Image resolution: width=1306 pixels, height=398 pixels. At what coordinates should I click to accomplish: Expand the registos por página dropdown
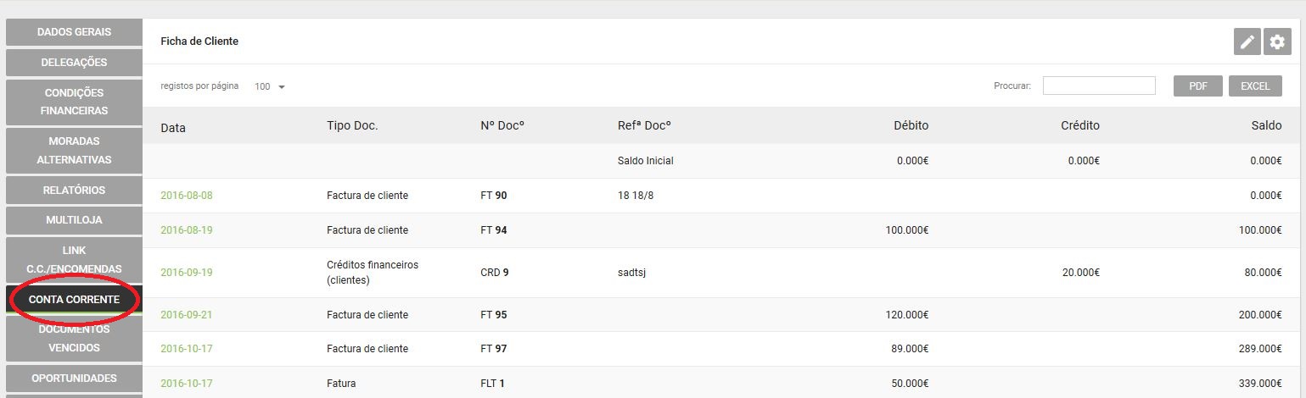point(270,86)
